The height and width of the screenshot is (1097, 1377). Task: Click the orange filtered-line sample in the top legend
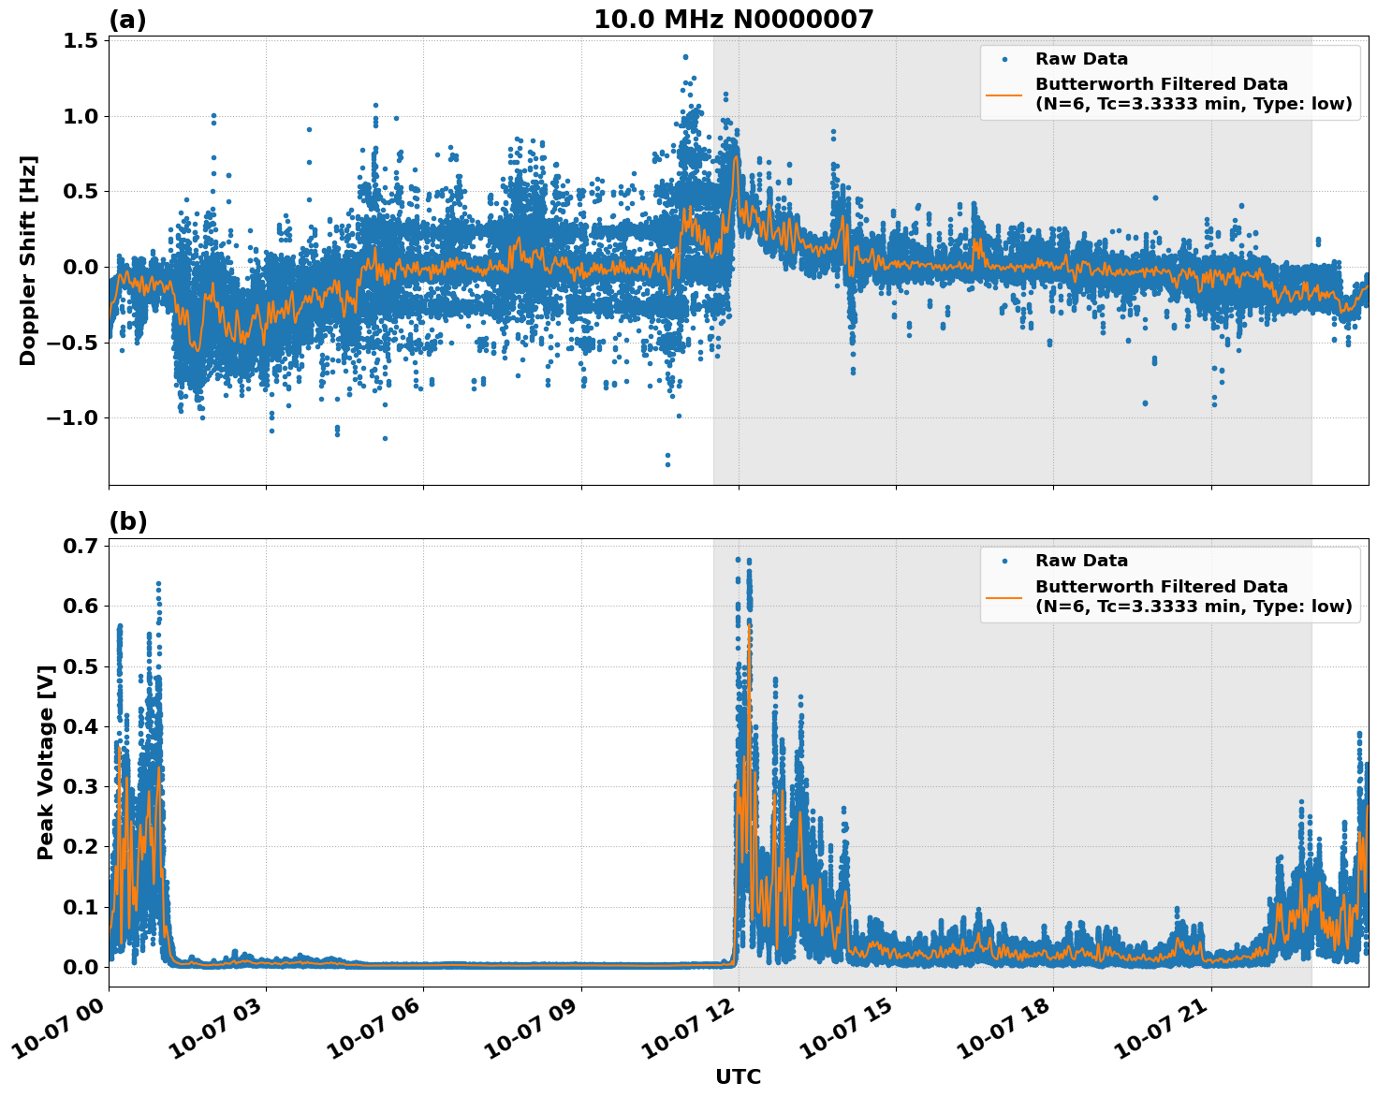(1004, 95)
